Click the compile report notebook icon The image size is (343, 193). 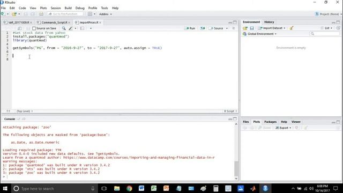click(82, 28)
